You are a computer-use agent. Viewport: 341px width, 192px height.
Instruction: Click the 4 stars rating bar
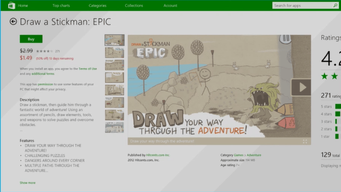pos(338,114)
